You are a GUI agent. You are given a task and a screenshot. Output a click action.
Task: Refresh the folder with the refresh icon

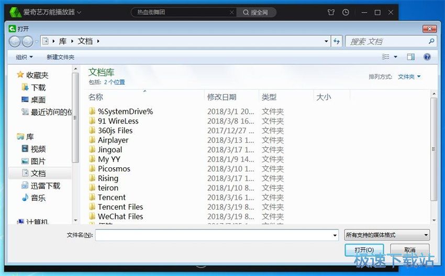337,41
